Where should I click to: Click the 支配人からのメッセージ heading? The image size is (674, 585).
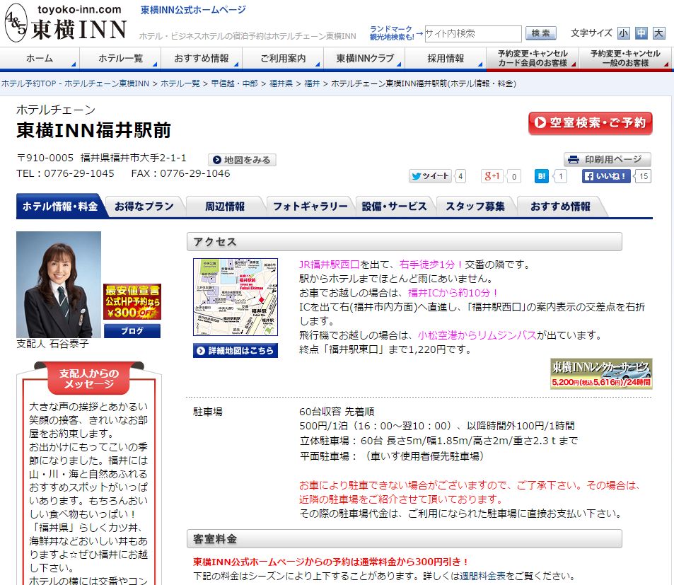(89, 378)
